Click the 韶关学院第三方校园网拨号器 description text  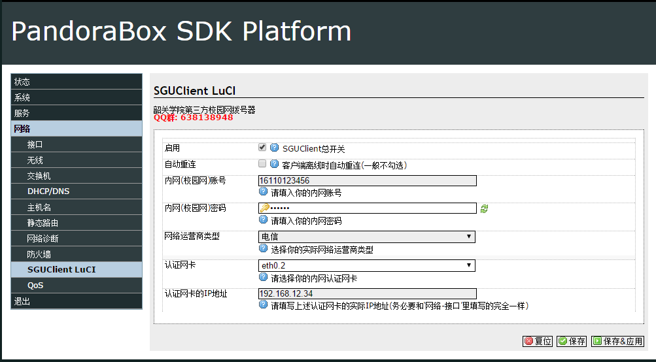coord(204,110)
